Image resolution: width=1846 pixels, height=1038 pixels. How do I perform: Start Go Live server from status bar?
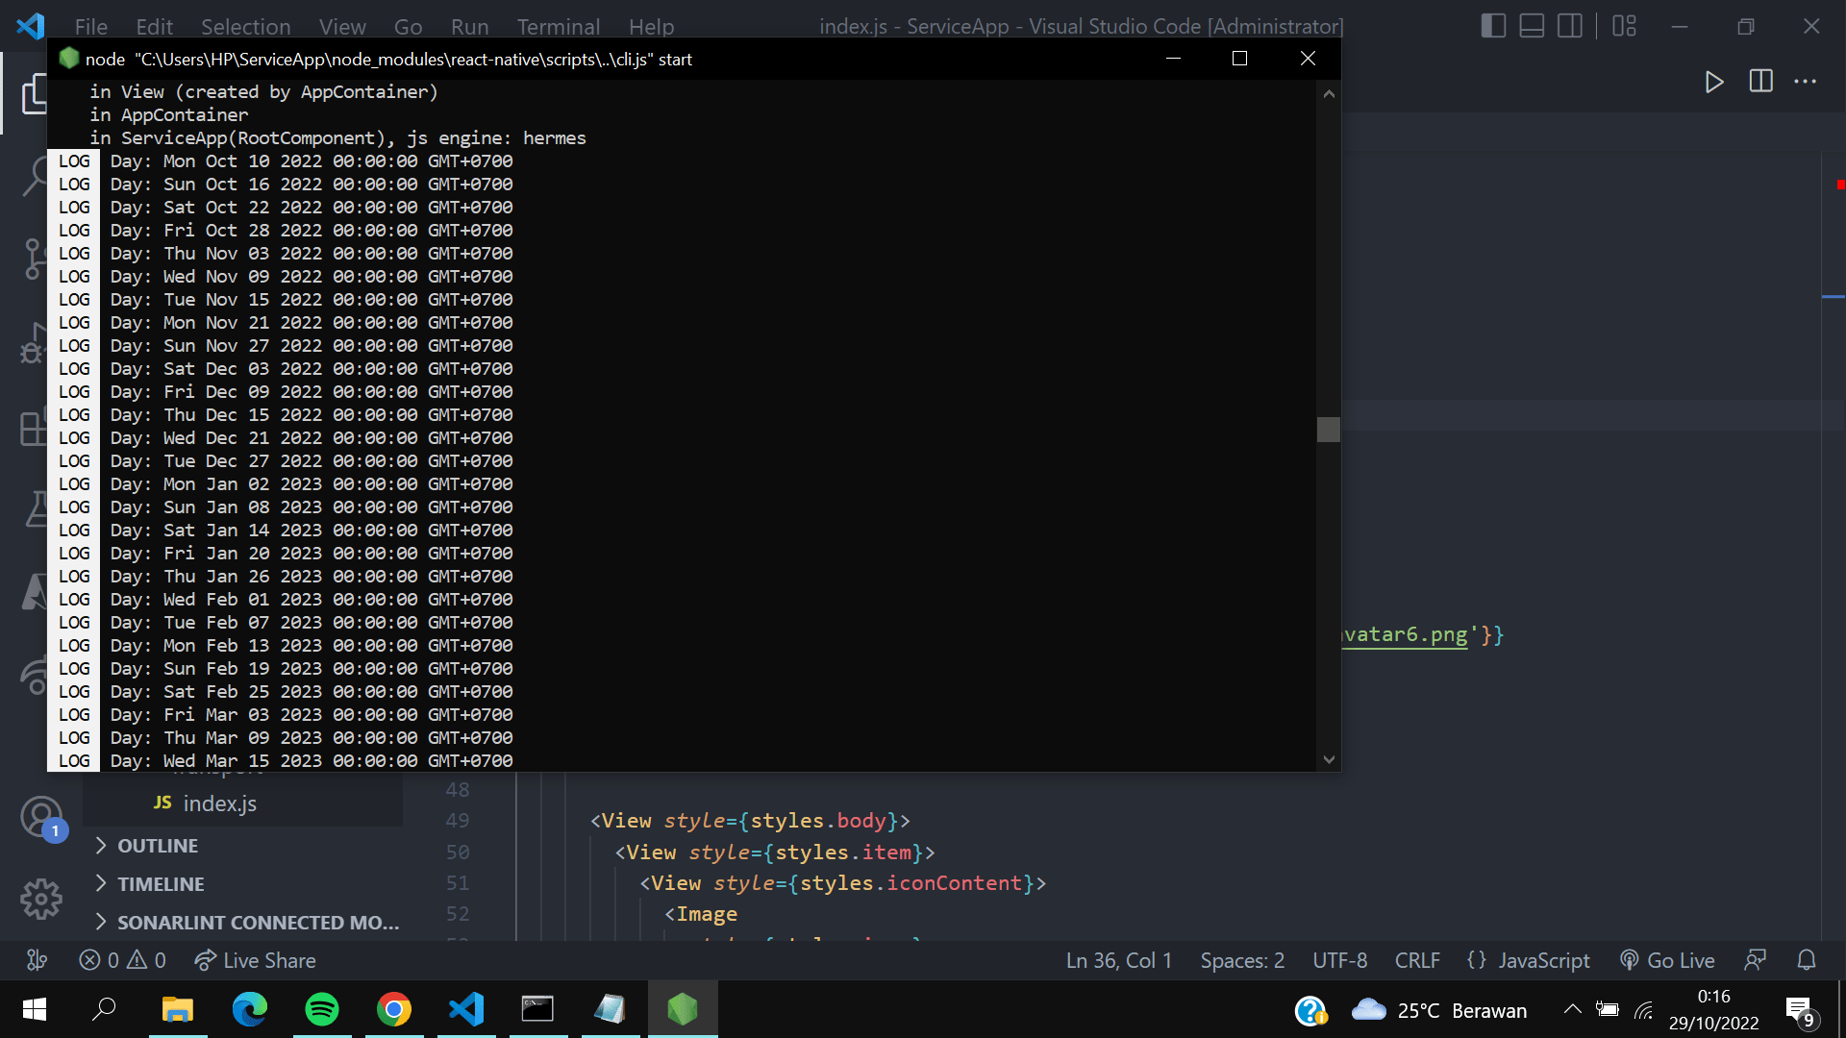click(1666, 959)
